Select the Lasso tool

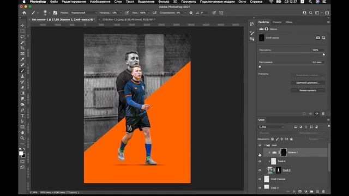22,36
